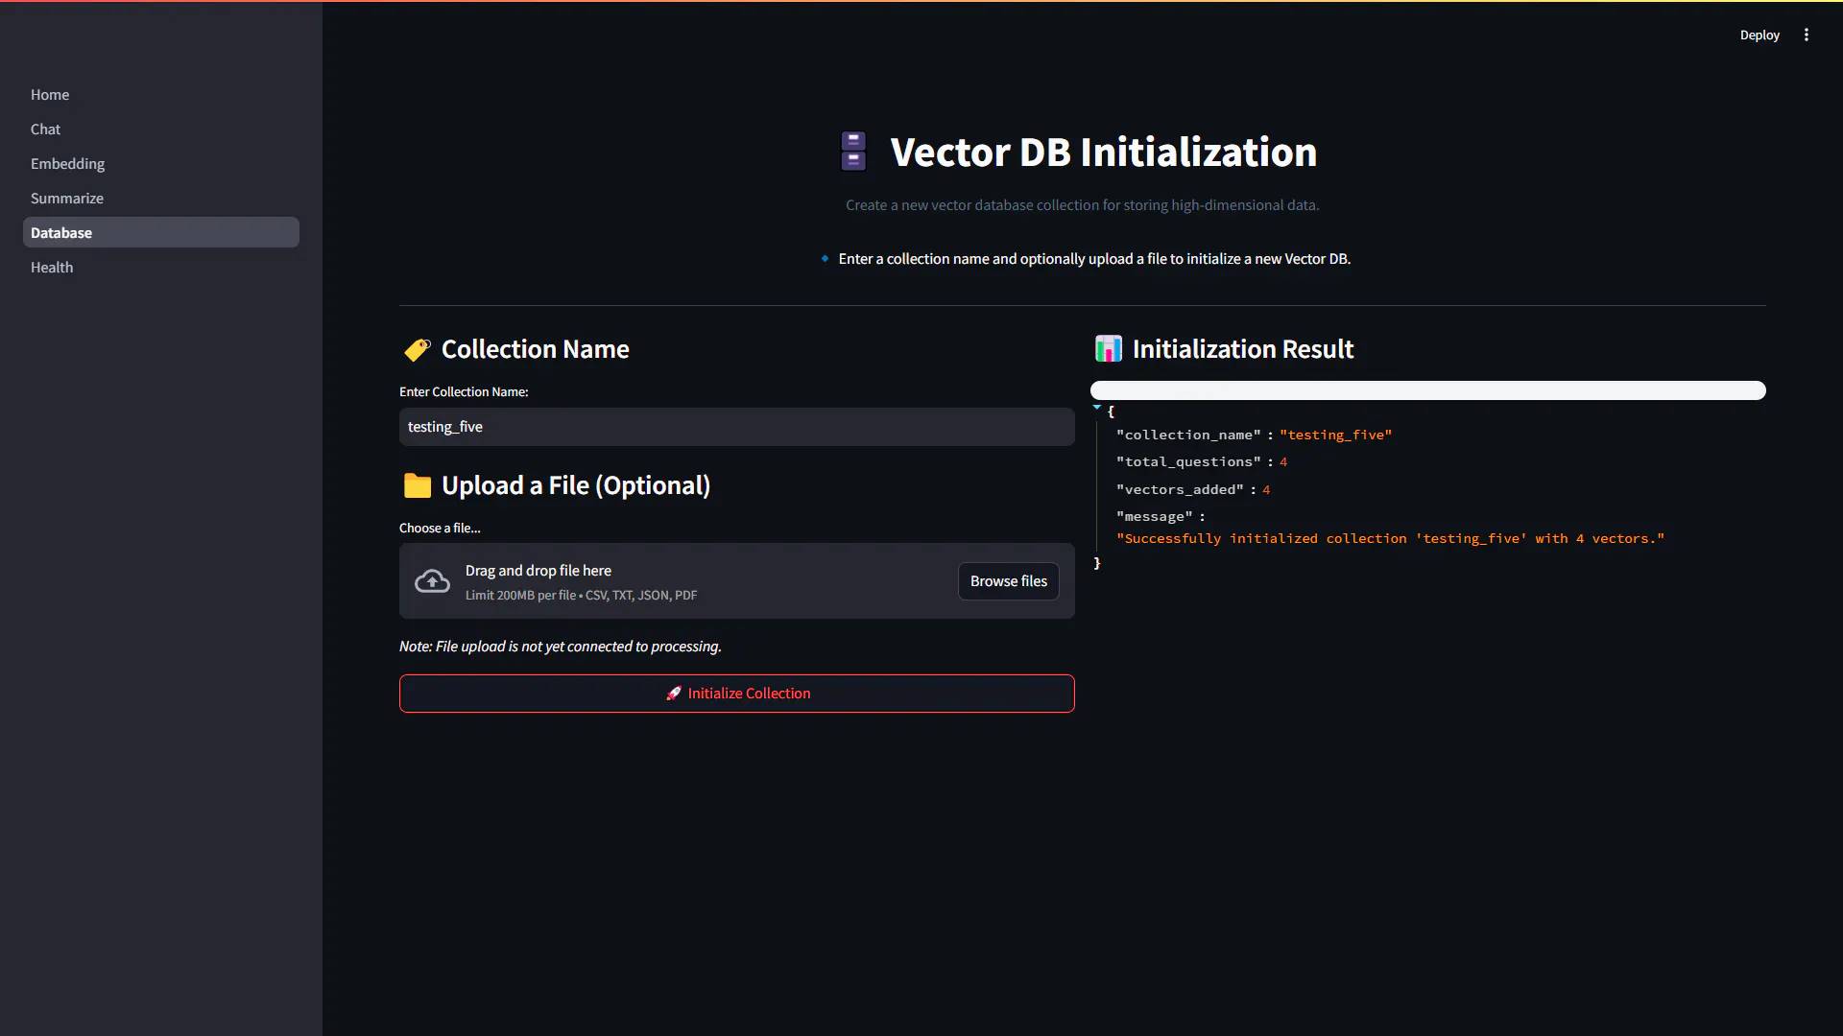Click the yellow folder icon by Upload a File
1843x1036 pixels.
pos(418,486)
